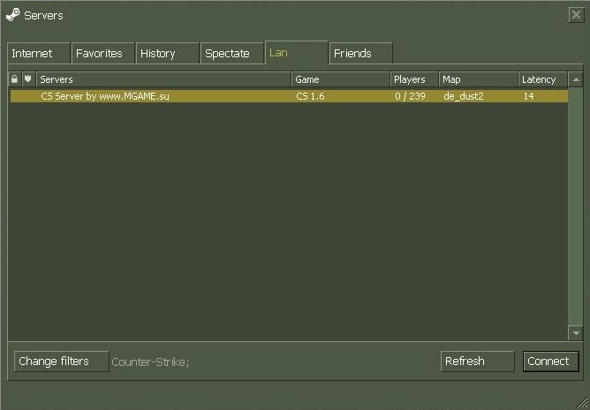Click the CS 1.6 game cell
The width and height of the screenshot is (590, 410).
point(310,96)
